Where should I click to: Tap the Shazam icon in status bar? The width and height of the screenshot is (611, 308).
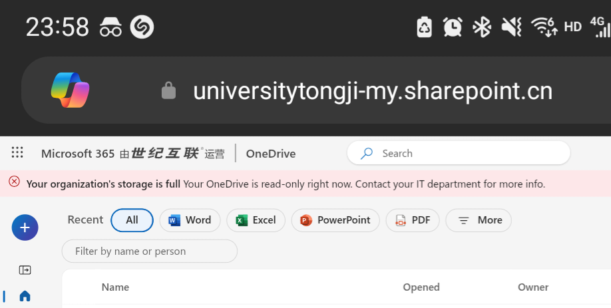142,27
